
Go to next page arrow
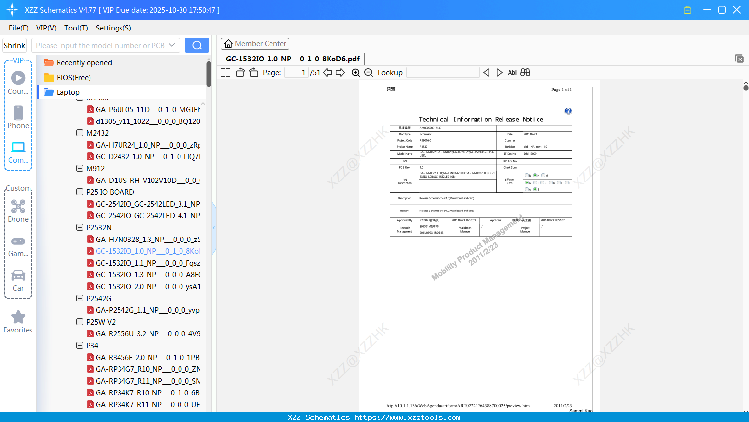click(x=340, y=73)
